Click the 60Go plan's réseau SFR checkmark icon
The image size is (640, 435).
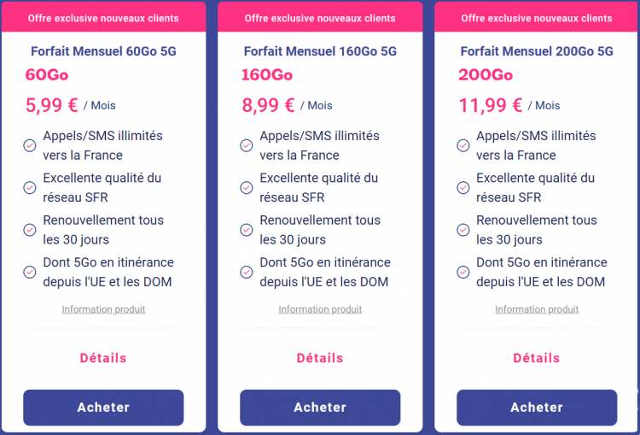tap(29, 188)
